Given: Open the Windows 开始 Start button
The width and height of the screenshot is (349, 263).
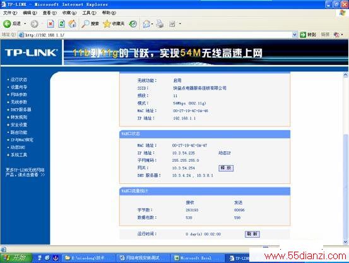Looking at the screenshot, I should click(16, 258).
